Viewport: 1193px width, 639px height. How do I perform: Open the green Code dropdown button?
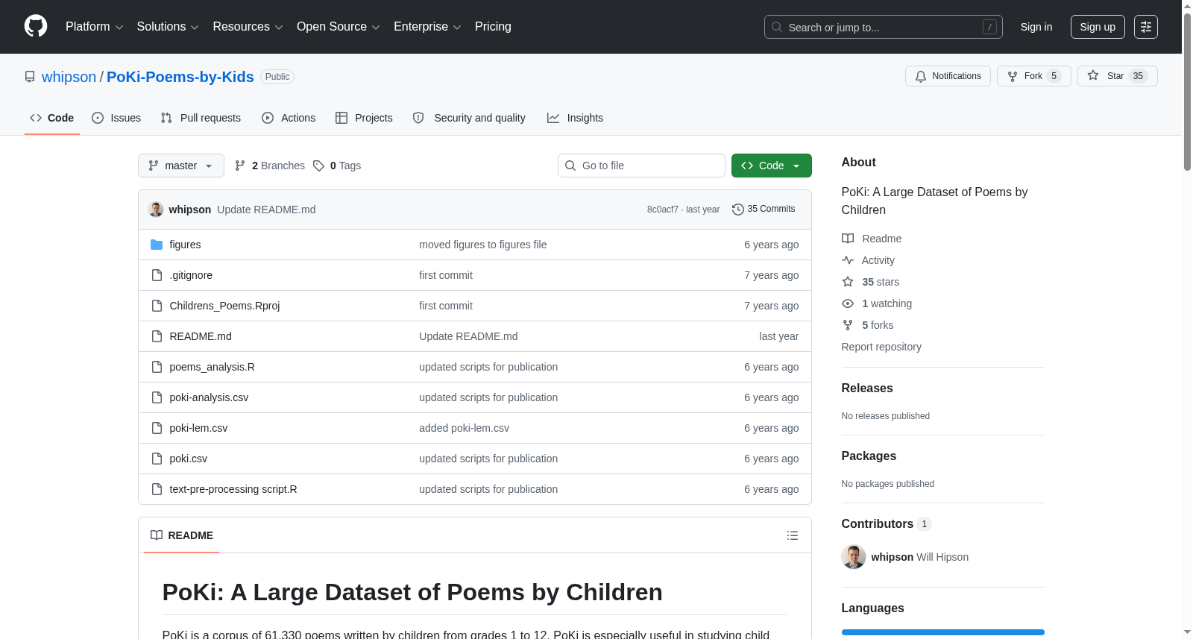pos(771,166)
